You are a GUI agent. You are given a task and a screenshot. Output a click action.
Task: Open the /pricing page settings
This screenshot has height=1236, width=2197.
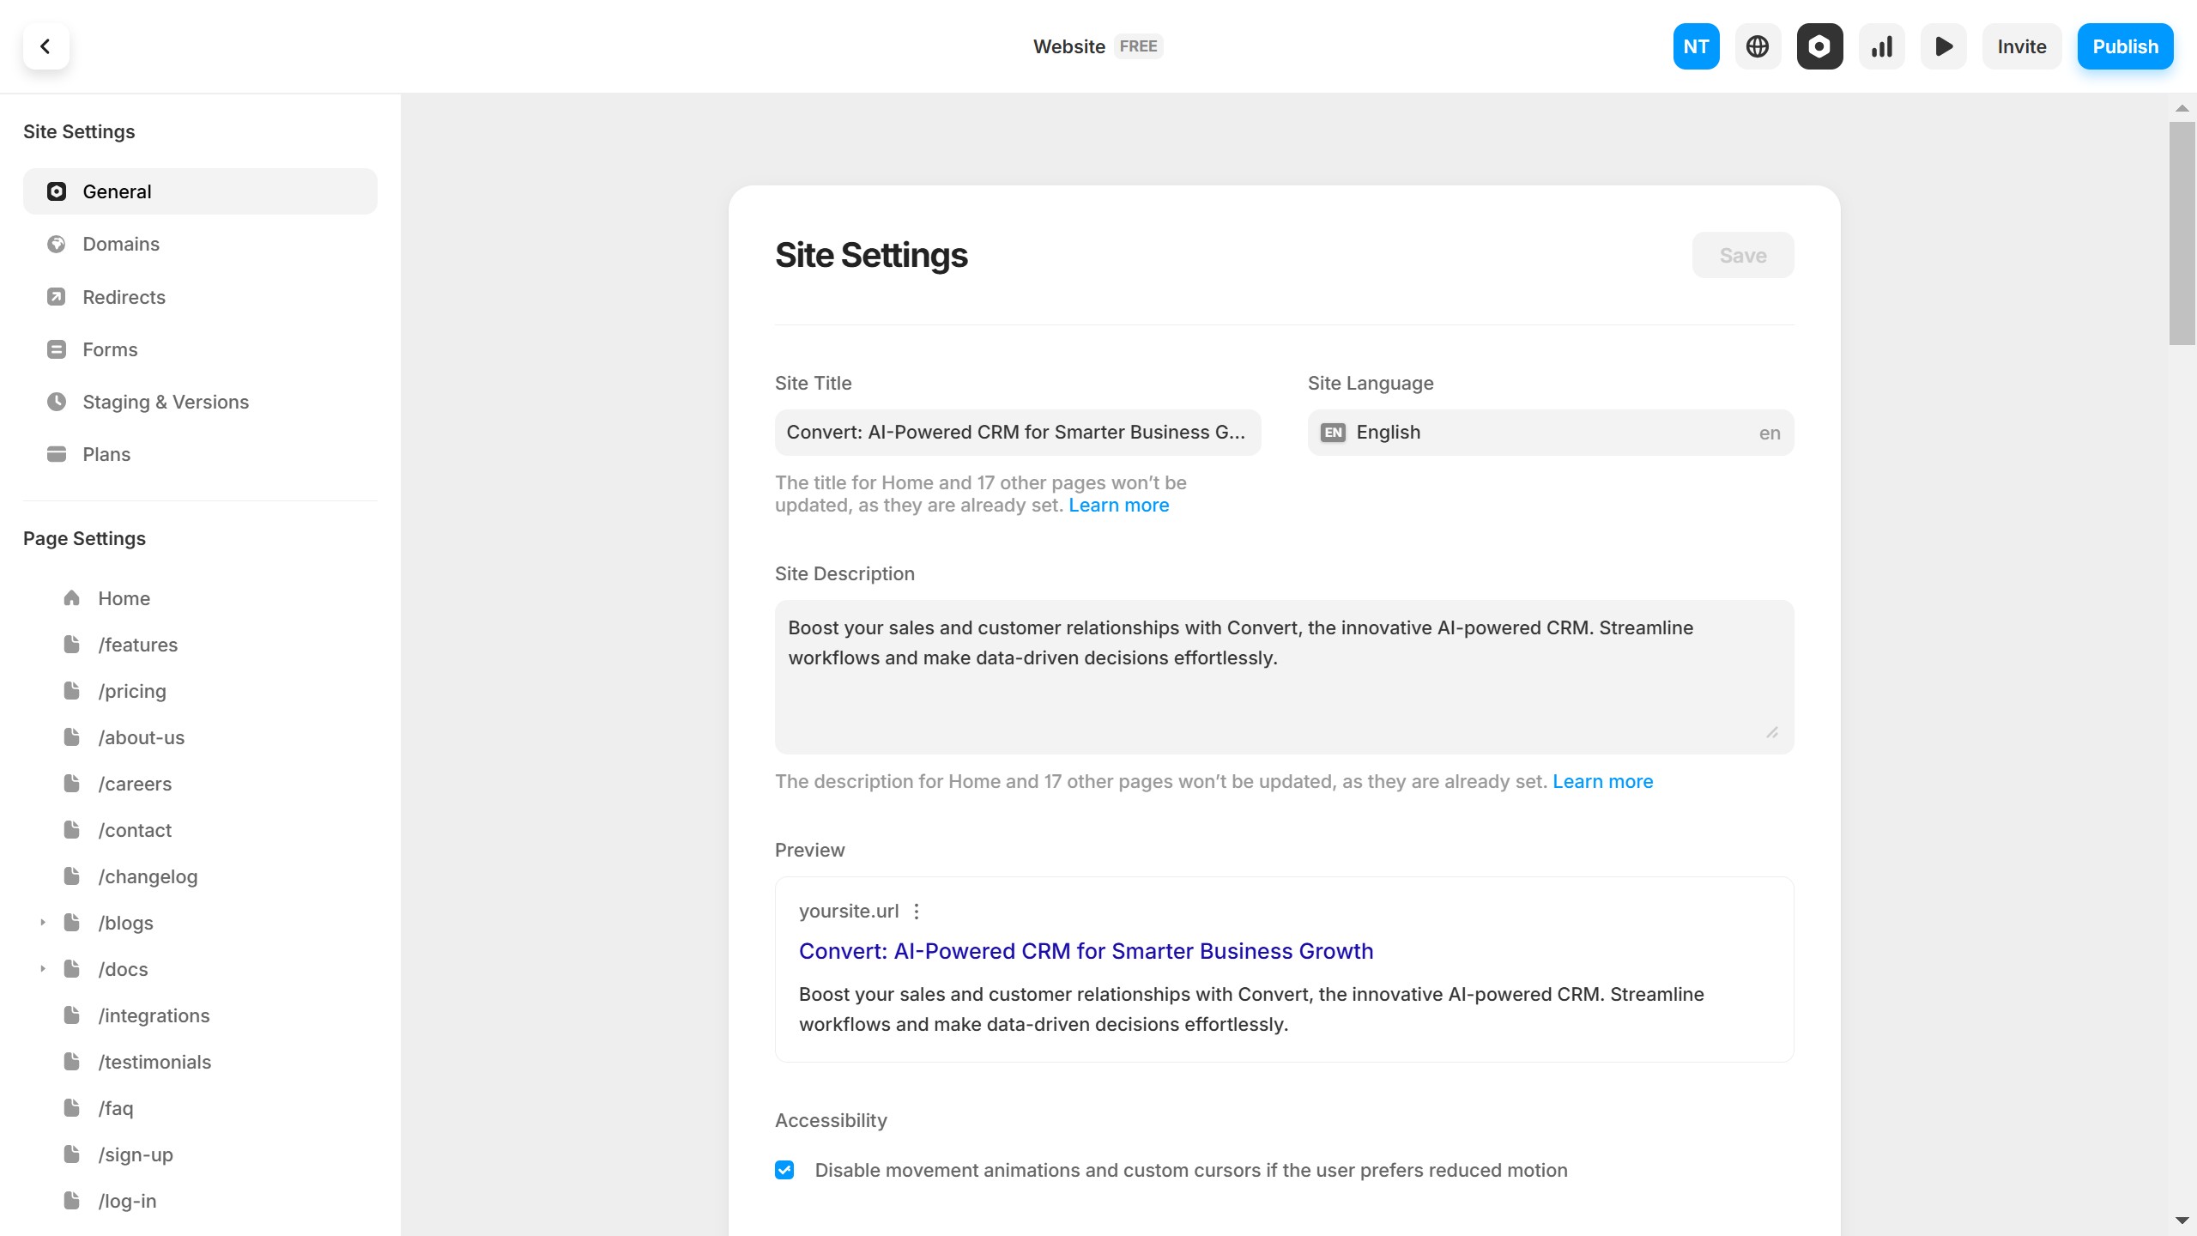[x=132, y=691]
